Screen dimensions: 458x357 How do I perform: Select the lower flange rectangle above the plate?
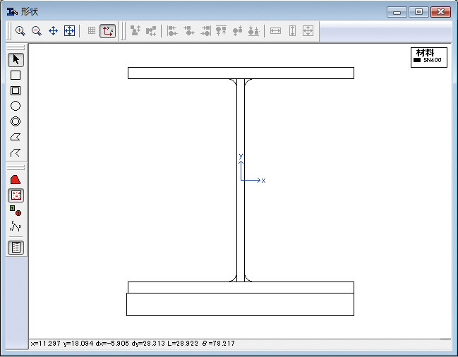tap(241, 288)
